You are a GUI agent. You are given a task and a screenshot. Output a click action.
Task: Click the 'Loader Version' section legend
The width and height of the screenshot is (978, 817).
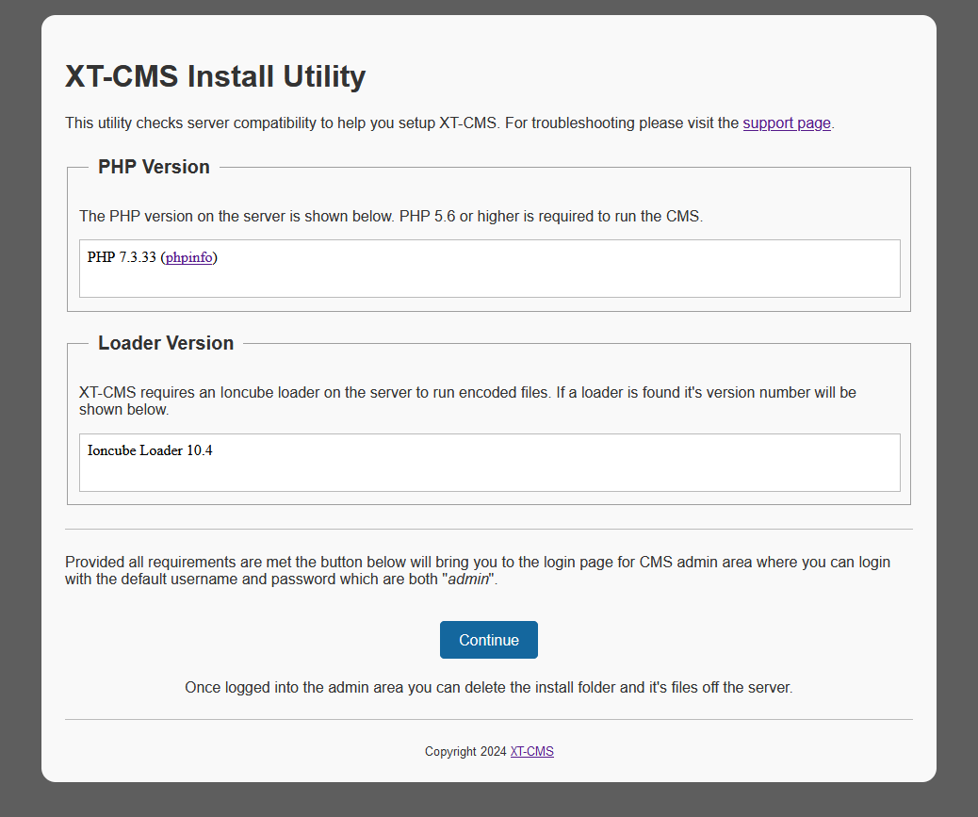point(166,343)
